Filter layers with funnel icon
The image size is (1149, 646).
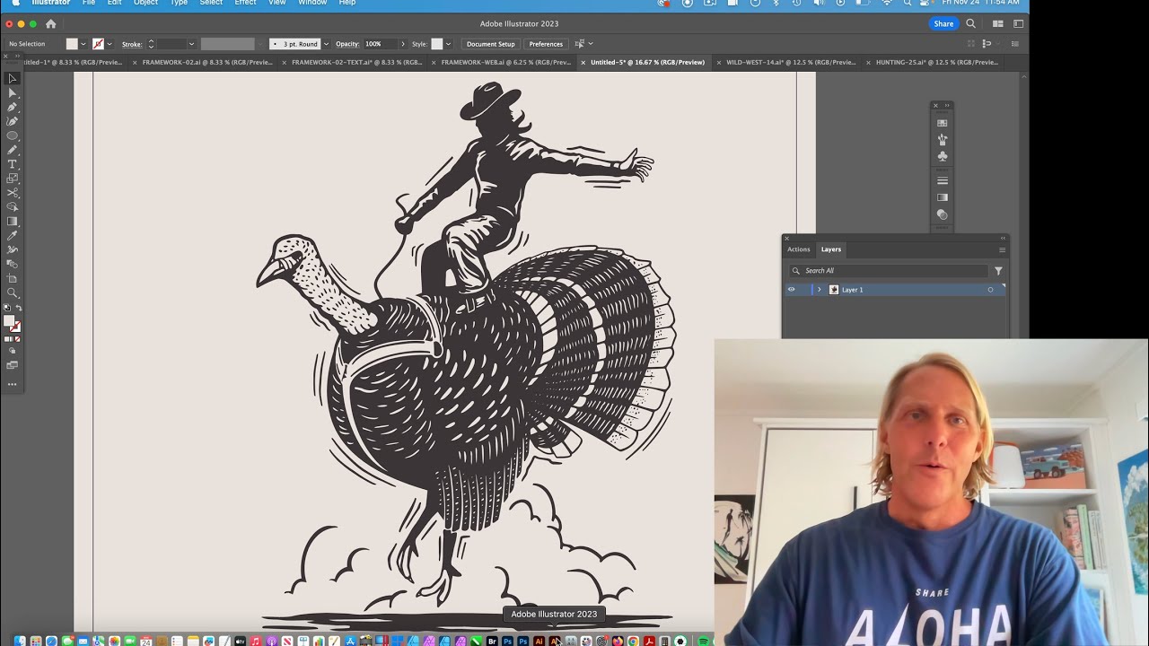(x=998, y=271)
